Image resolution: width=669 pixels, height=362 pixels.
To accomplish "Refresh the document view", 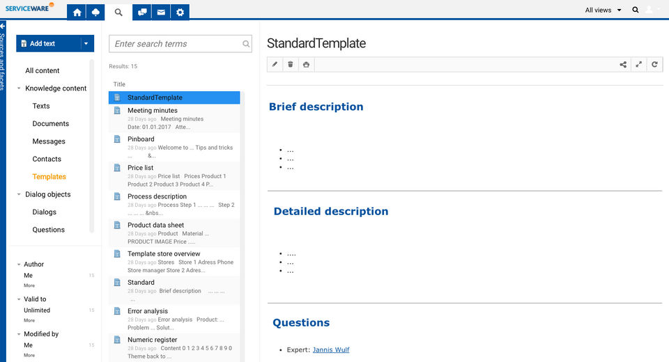I will [655, 65].
